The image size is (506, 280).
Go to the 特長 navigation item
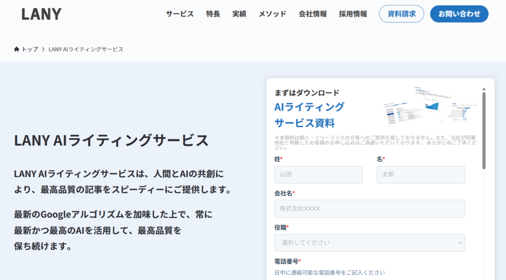click(x=213, y=14)
